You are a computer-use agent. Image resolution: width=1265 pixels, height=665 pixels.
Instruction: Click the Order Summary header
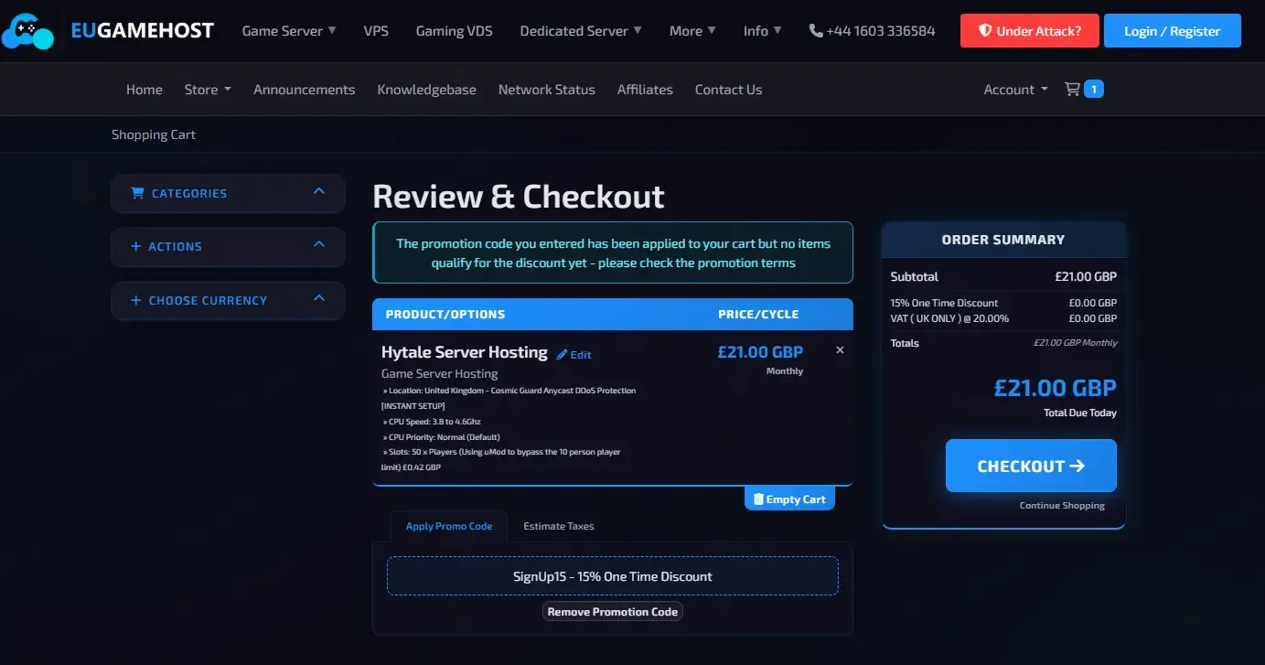click(x=1003, y=240)
